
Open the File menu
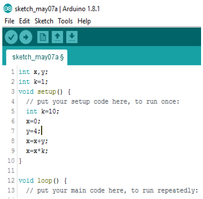click(x=9, y=21)
